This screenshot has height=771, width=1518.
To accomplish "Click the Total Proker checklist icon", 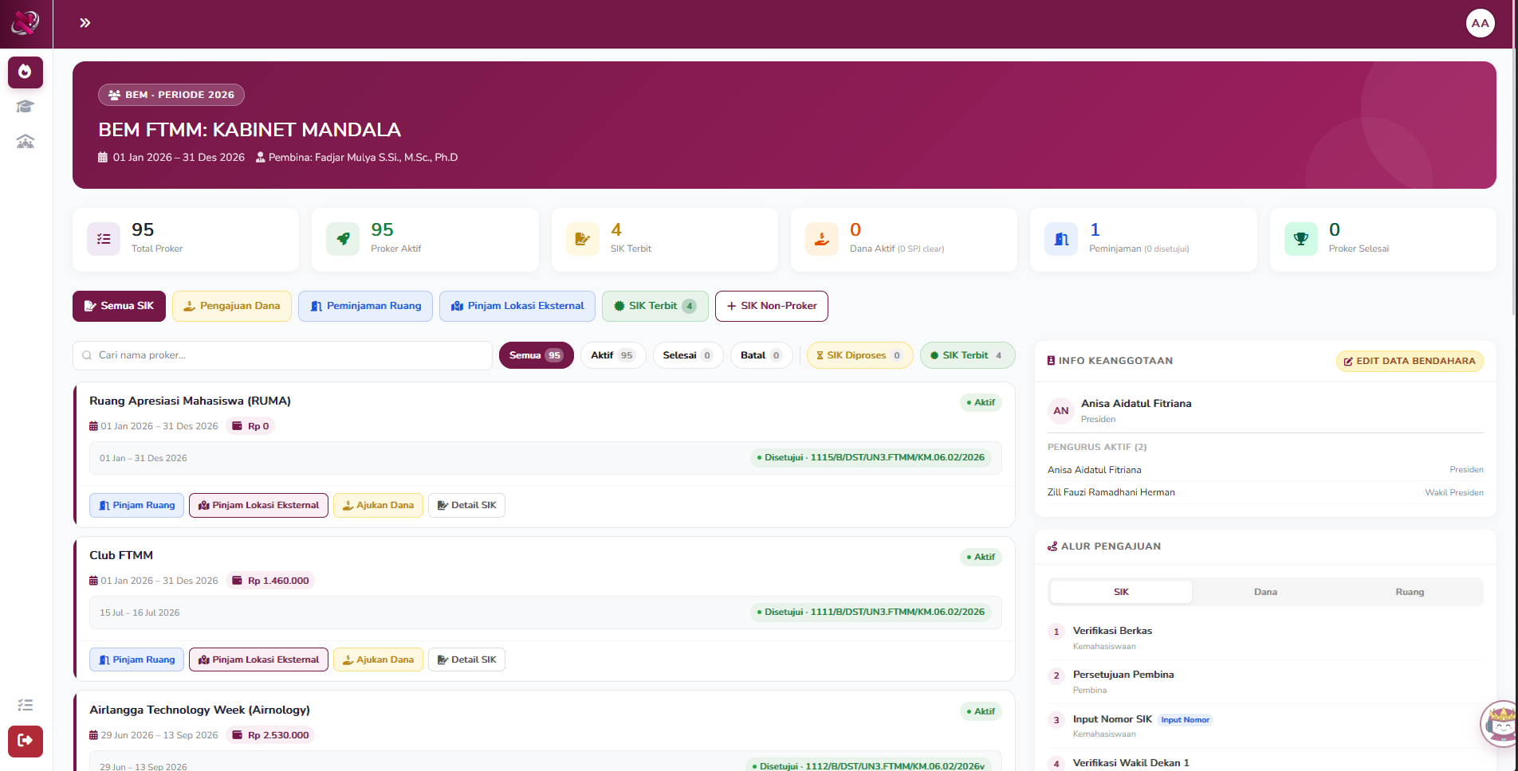I will point(104,239).
